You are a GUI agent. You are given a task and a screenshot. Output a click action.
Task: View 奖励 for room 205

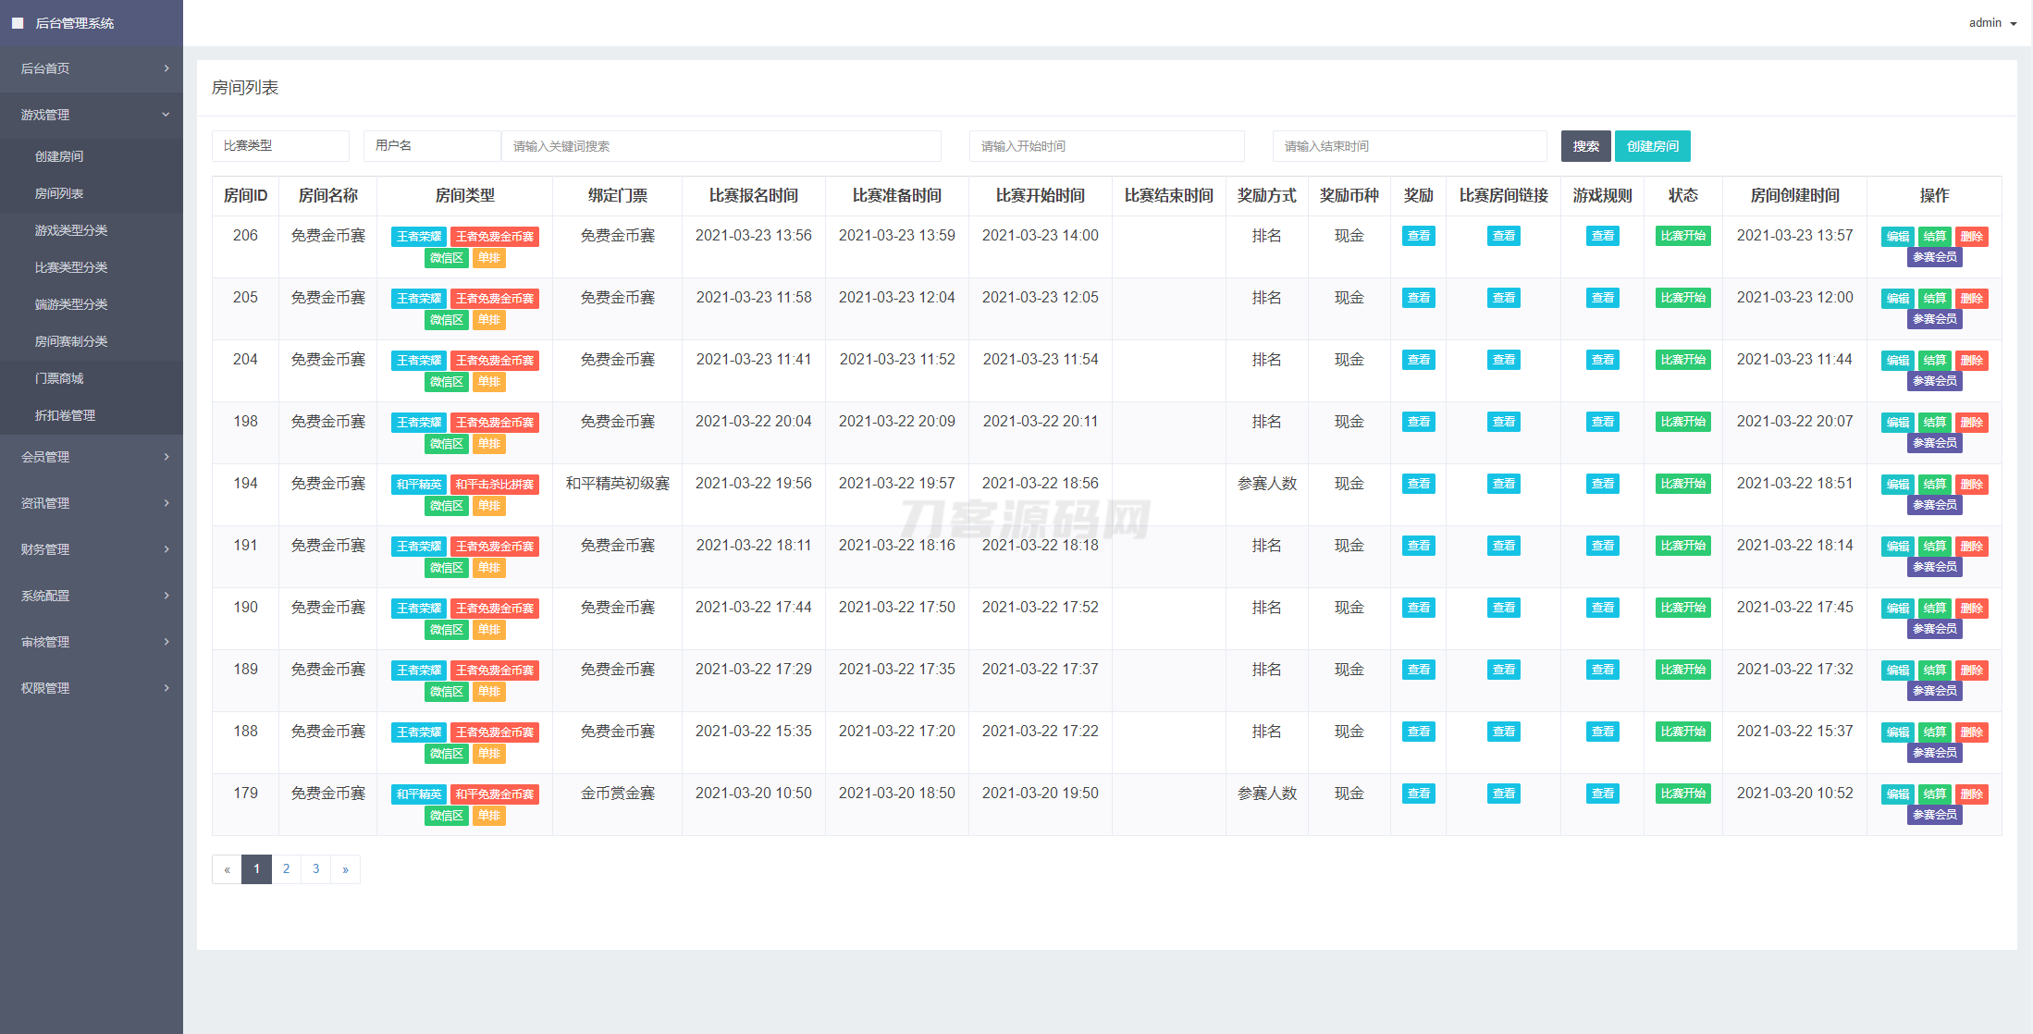[1419, 298]
